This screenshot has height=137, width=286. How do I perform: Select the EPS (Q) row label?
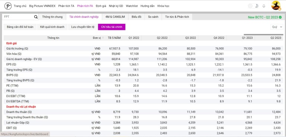[11, 64]
